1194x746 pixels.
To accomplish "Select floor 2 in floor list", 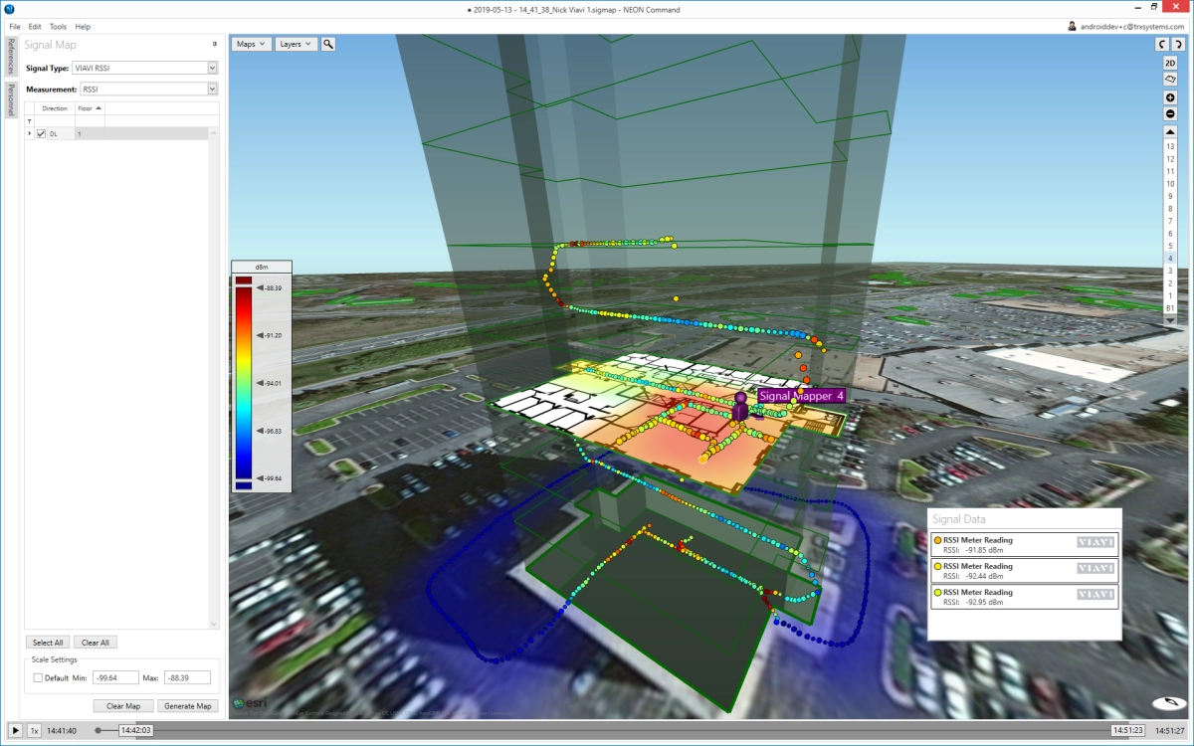I will point(1170,283).
